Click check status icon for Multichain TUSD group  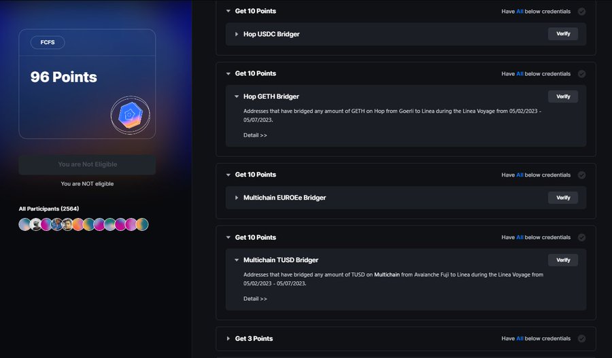(x=581, y=237)
